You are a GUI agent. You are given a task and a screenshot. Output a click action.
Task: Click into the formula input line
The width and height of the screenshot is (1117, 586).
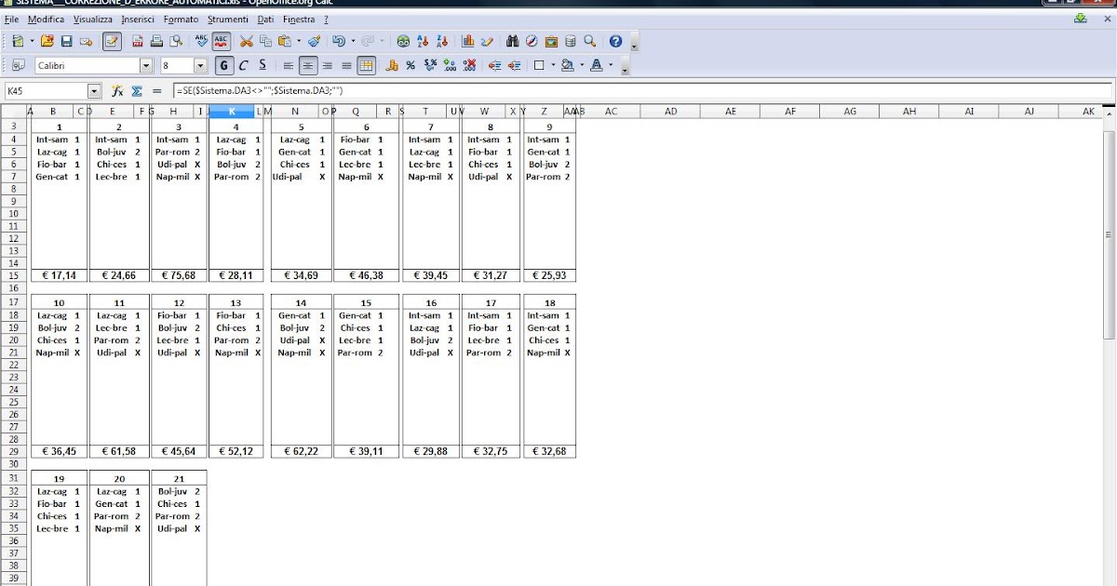pyautogui.click(x=642, y=91)
